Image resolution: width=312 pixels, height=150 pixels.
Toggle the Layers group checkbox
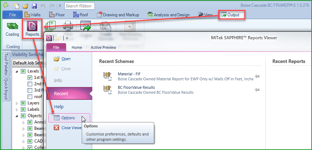[23, 103]
